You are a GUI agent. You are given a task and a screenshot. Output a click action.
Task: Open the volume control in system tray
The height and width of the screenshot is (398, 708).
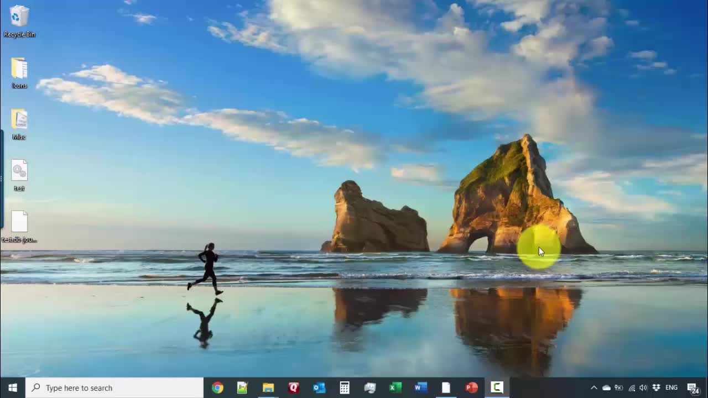click(x=643, y=387)
